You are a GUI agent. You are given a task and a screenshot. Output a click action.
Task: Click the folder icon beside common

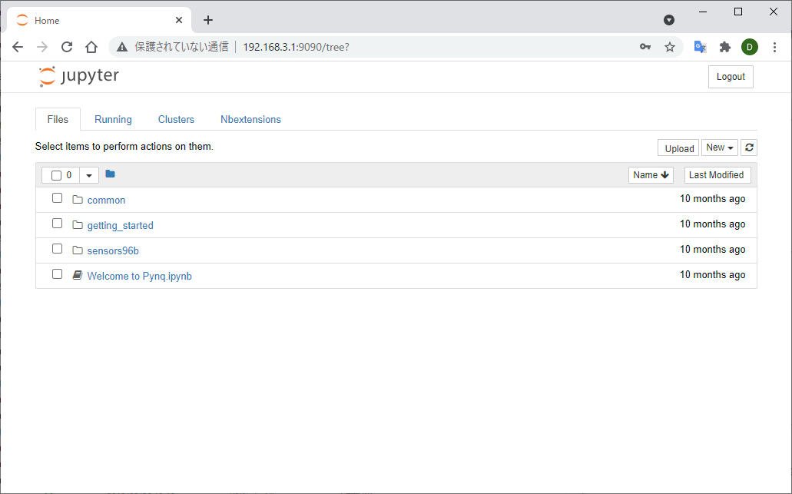pos(78,200)
